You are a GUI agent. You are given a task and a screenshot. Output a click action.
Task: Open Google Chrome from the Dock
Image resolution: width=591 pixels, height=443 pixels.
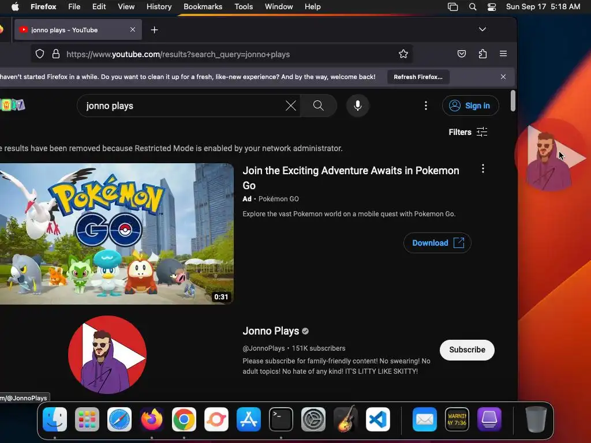pos(184,419)
